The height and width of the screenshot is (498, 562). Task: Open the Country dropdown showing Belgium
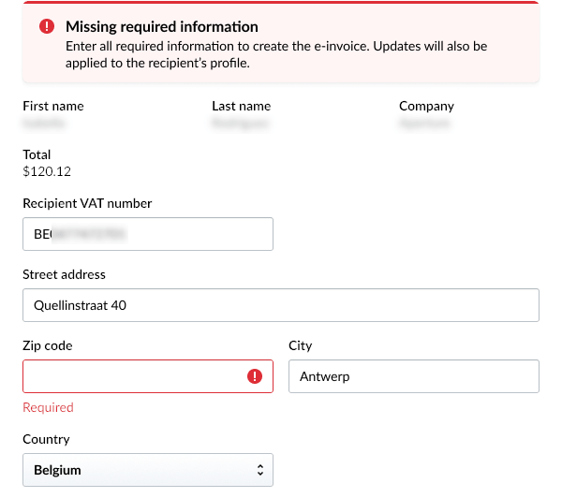147,471
